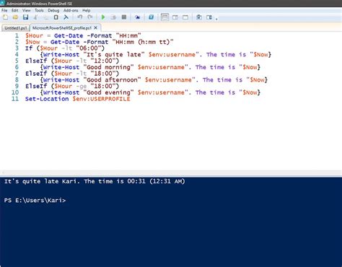Click the horizontal scrollbar under the script pane
The width and height of the screenshot is (342, 267).
point(171,172)
